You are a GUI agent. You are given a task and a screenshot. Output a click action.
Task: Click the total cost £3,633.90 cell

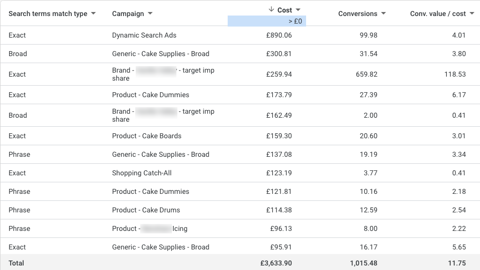coord(275,263)
